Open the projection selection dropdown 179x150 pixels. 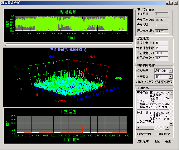pyautogui.click(x=170, y=71)
